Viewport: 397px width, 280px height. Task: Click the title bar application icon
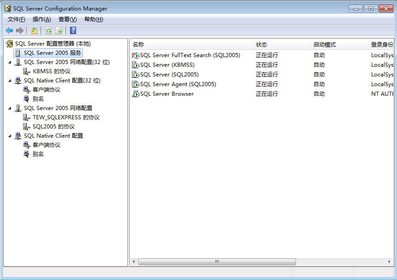[8, 8]
